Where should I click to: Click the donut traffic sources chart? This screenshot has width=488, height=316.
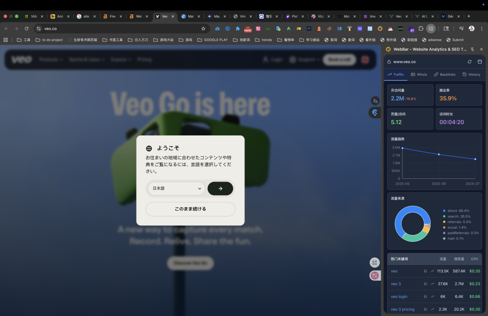[x=413, y=224]
